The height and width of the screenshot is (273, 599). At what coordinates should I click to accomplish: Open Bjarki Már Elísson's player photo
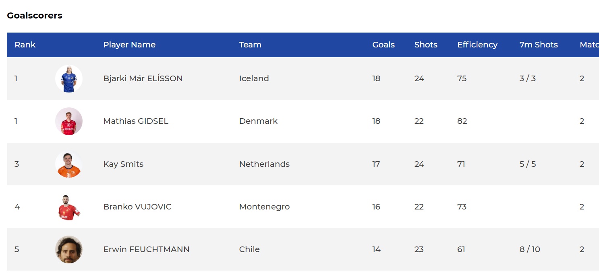click(69, 78)
